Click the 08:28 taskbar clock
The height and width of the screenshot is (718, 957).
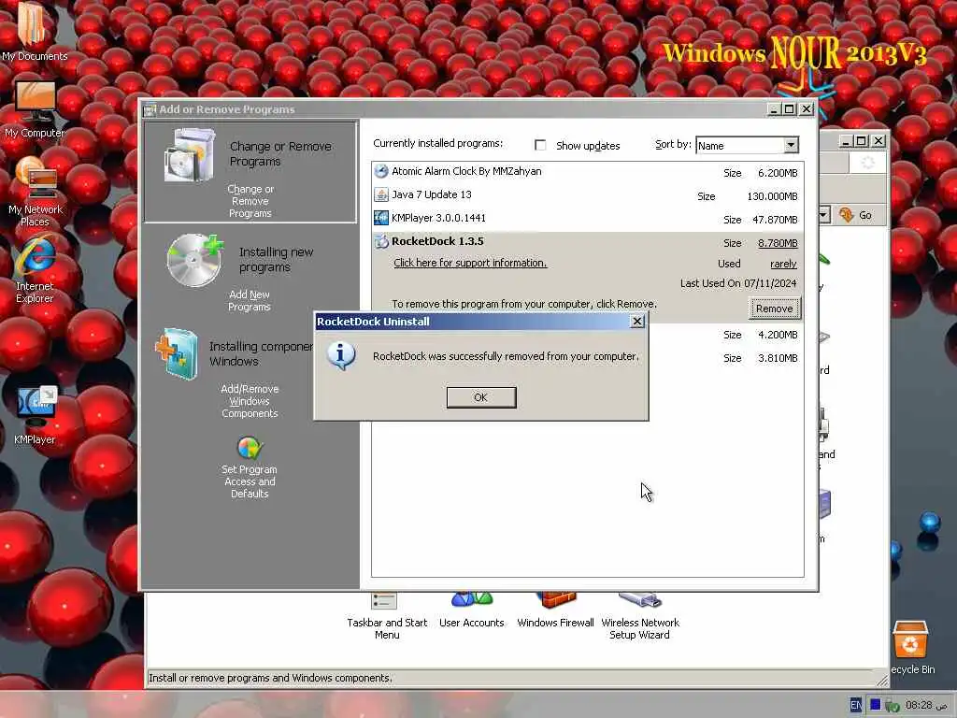[919, 705]
